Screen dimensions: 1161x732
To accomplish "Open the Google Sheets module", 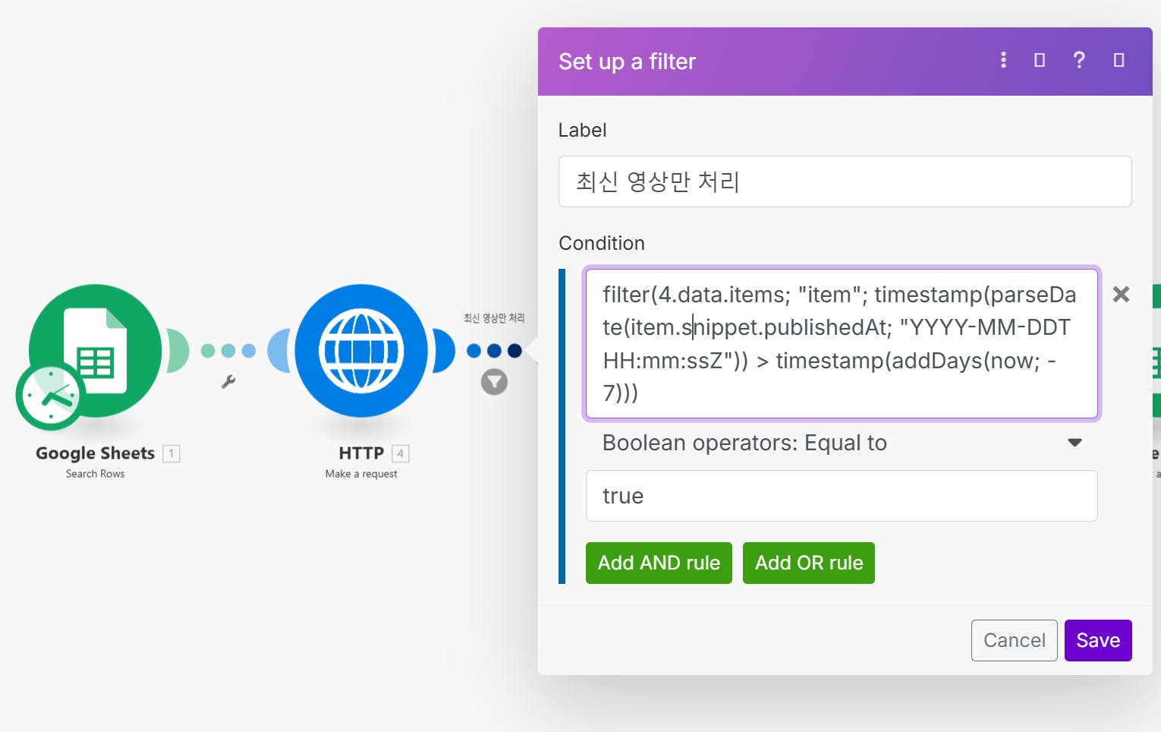I will click(96, 350).
